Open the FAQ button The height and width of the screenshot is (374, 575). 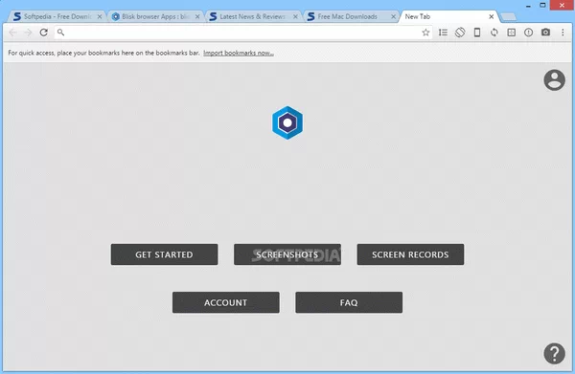[x=349, y=302]
